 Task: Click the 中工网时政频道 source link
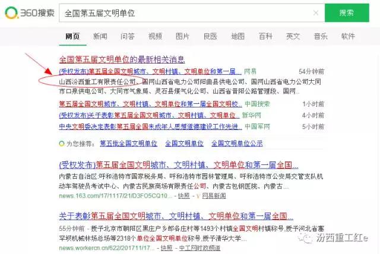[x=199, y=248]
